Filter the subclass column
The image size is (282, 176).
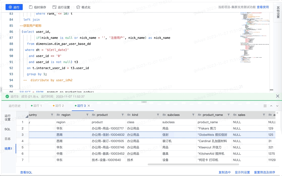tap(193, 115)
